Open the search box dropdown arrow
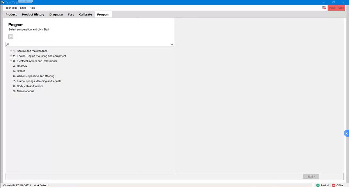349x188 pixels. pos(172,45)
